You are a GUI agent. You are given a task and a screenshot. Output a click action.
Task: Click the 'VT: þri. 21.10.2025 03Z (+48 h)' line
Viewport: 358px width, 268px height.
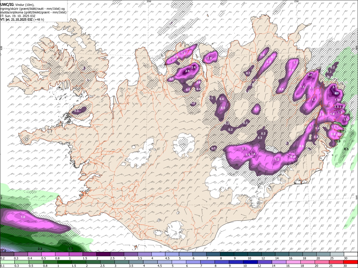coord(22,20)
